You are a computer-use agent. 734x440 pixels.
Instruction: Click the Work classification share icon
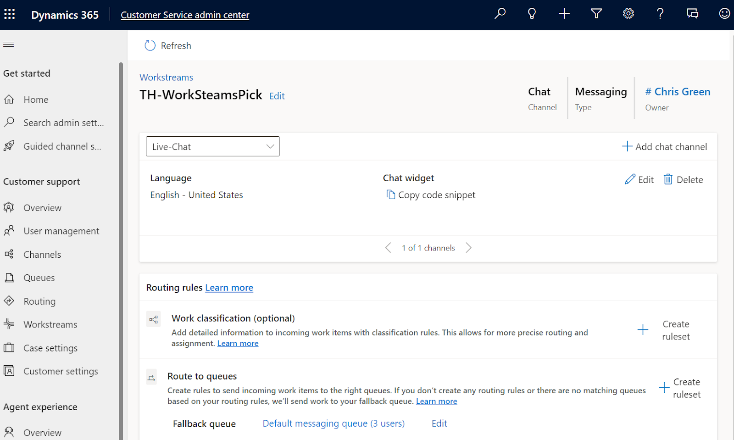coord(154,319)
